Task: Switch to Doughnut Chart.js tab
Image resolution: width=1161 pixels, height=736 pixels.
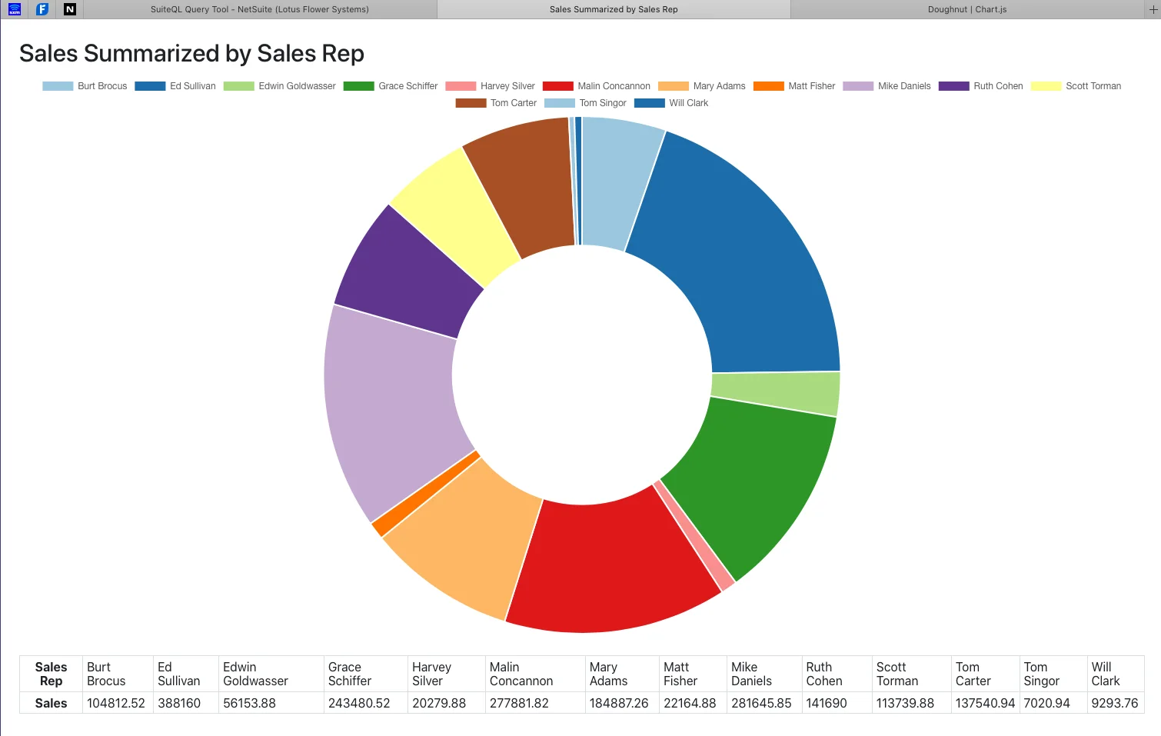Action: 967,9
